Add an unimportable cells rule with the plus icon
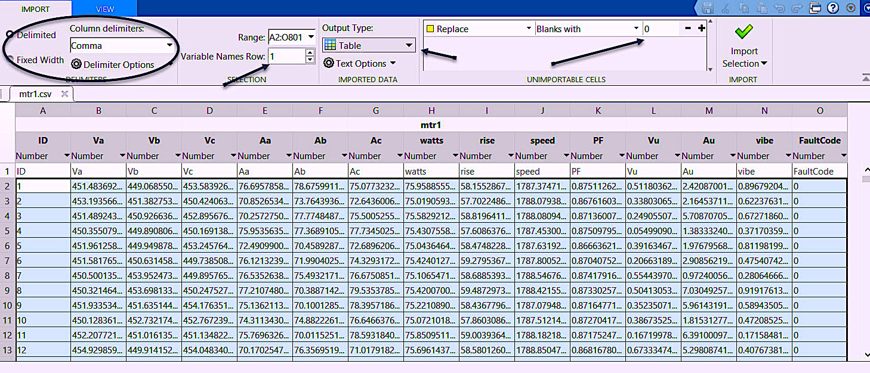 (x=701, y=28)
